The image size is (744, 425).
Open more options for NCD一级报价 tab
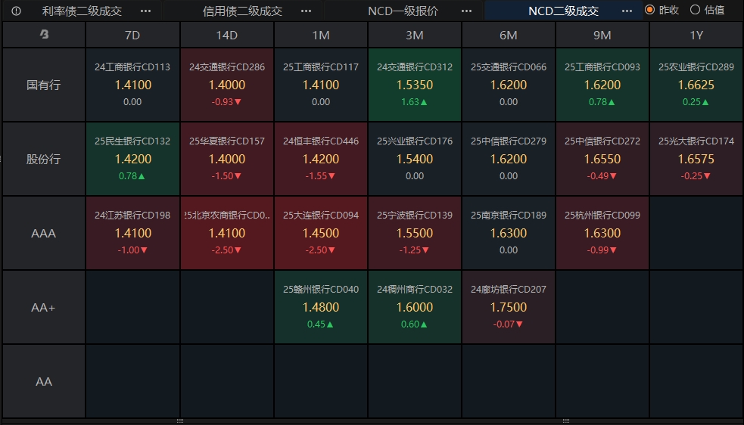point(466,11)
